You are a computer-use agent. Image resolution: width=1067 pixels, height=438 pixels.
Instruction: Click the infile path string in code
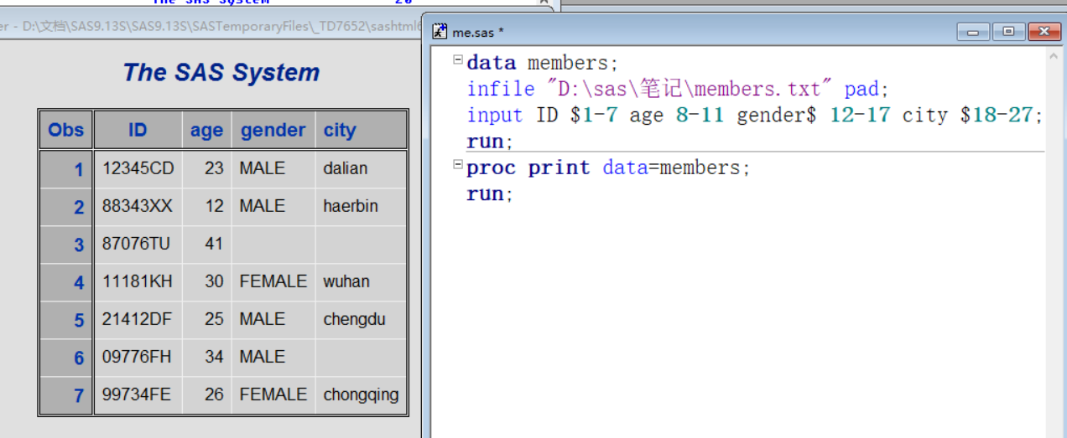click(x=689, y=89)
